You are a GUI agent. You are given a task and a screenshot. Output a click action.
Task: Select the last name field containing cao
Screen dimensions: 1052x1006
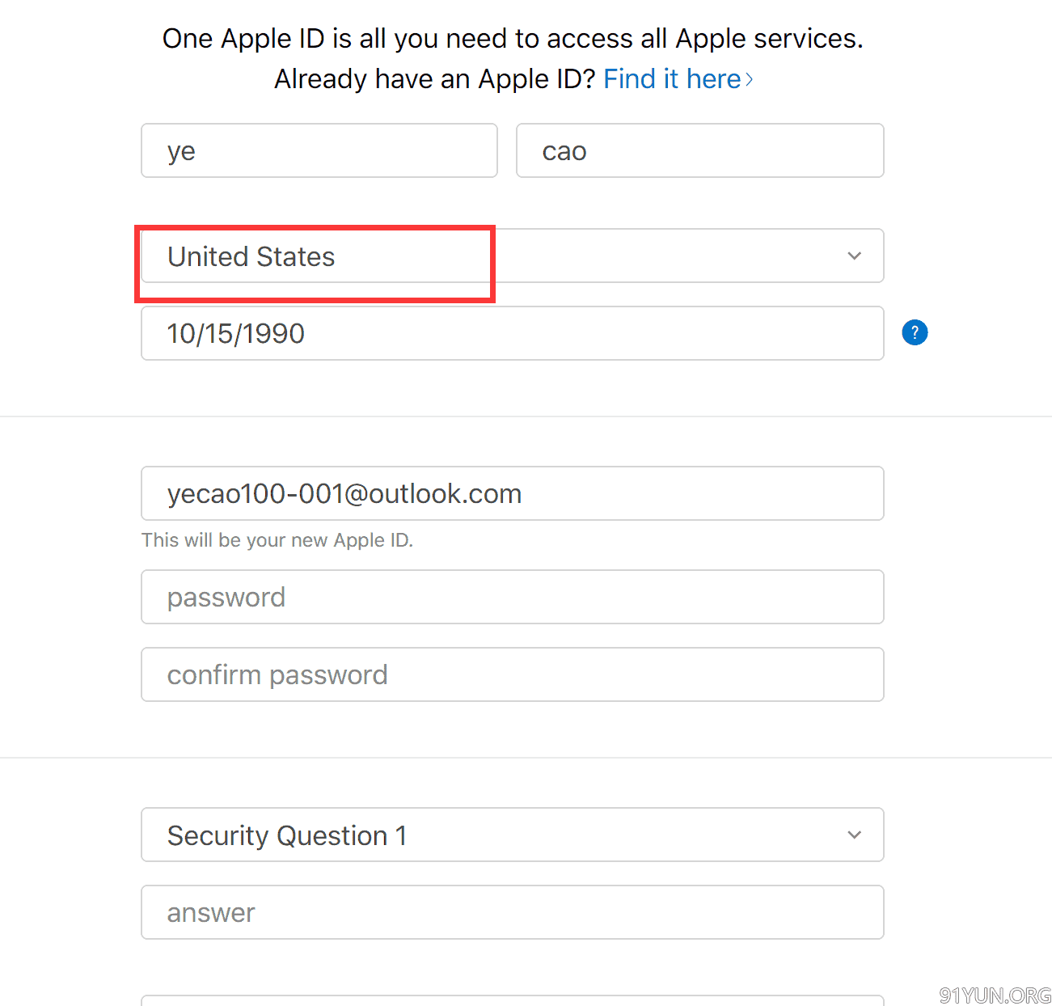pos(700,150)
